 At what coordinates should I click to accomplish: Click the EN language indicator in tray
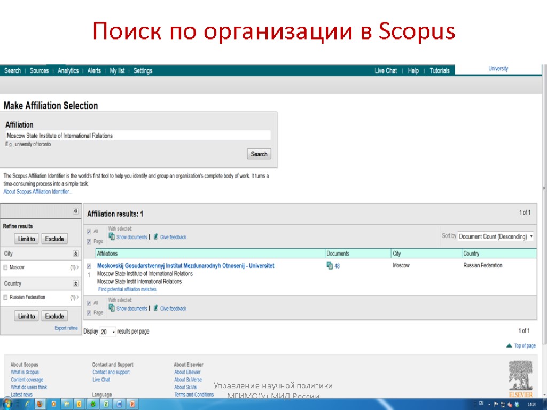coord(481,404)
